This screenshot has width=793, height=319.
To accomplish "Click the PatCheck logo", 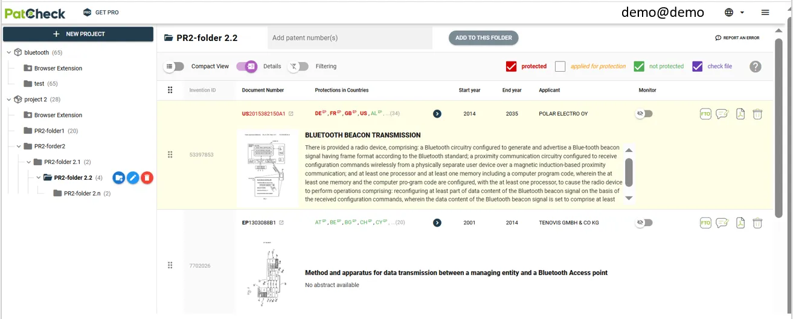I will (34, 13).
